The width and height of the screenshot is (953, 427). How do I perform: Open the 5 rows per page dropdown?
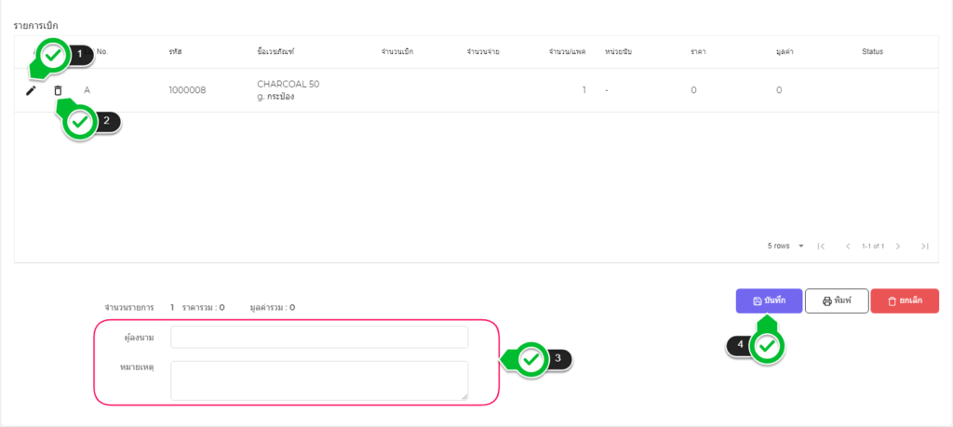(x=785, y=246)
